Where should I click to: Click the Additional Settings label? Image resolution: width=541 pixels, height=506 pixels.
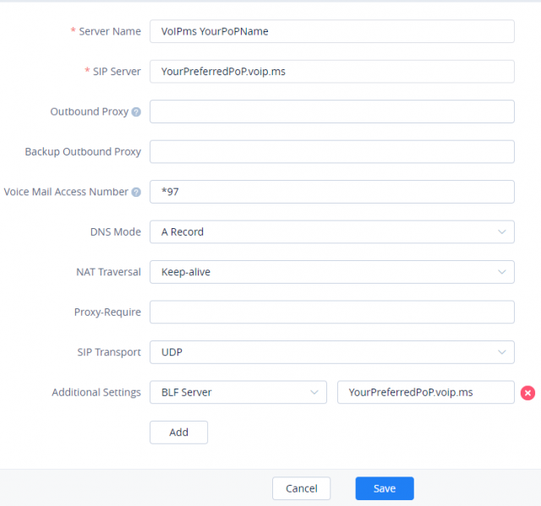coord(96,392)
